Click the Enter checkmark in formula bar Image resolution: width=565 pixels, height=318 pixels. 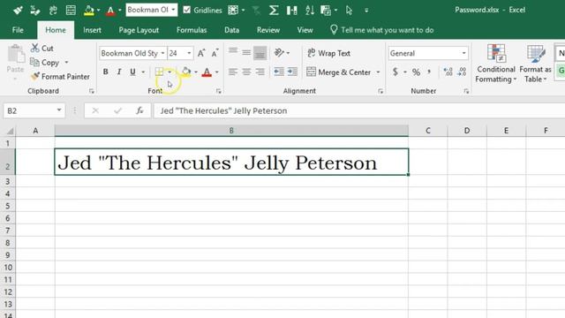pos(117,110)
